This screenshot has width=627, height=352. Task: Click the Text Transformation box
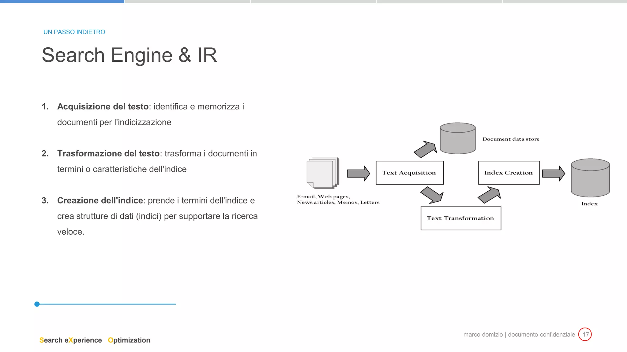pos(460,218)
